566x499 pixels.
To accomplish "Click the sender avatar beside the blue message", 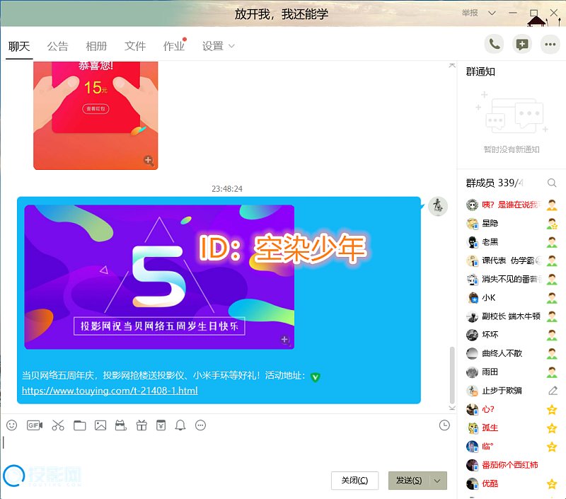I will click(x=438, y=206).
